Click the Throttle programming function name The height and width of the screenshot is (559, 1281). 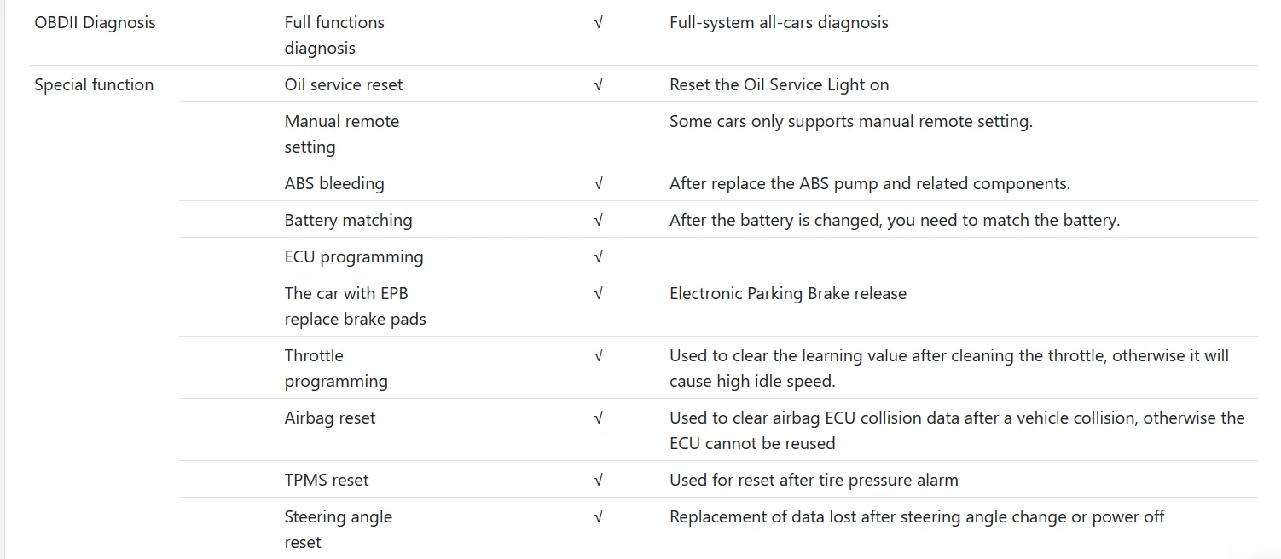(336, 368)
